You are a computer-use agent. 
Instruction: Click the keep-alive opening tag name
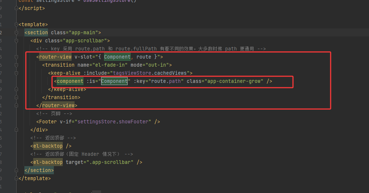(x=66, y=73)
